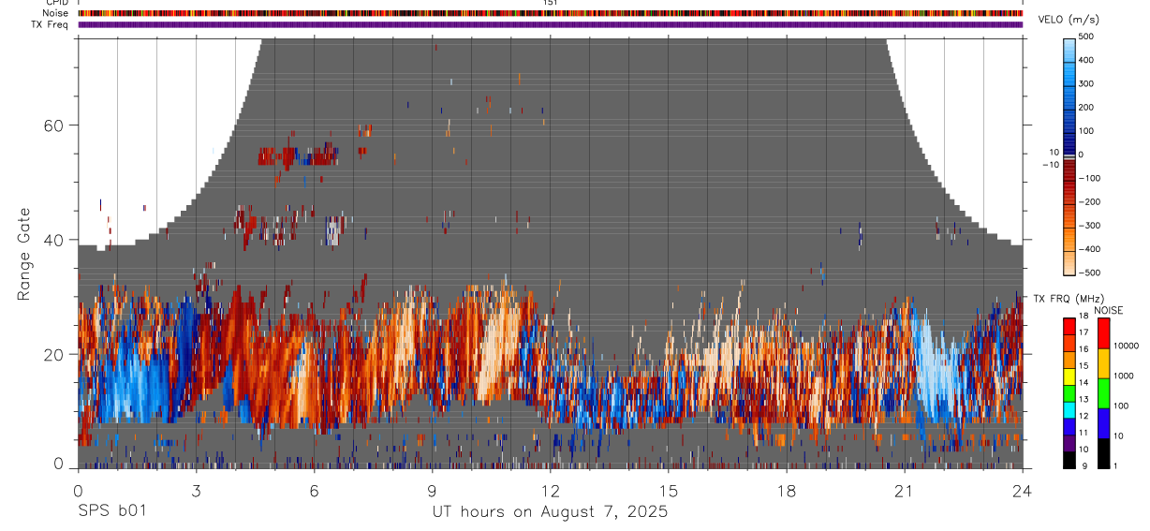Click the x-axis tick label 24
The height and width of the screenshot is (531, 1150).
tap(1023, 491)
